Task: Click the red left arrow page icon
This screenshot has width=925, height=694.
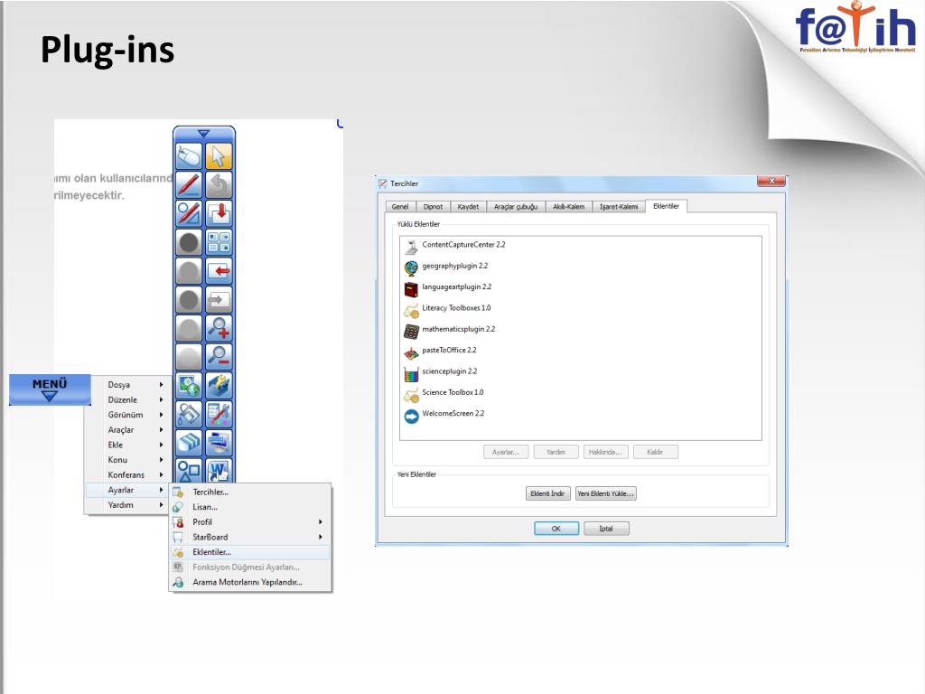Action: pyautogui.click(x=219, y=270)
